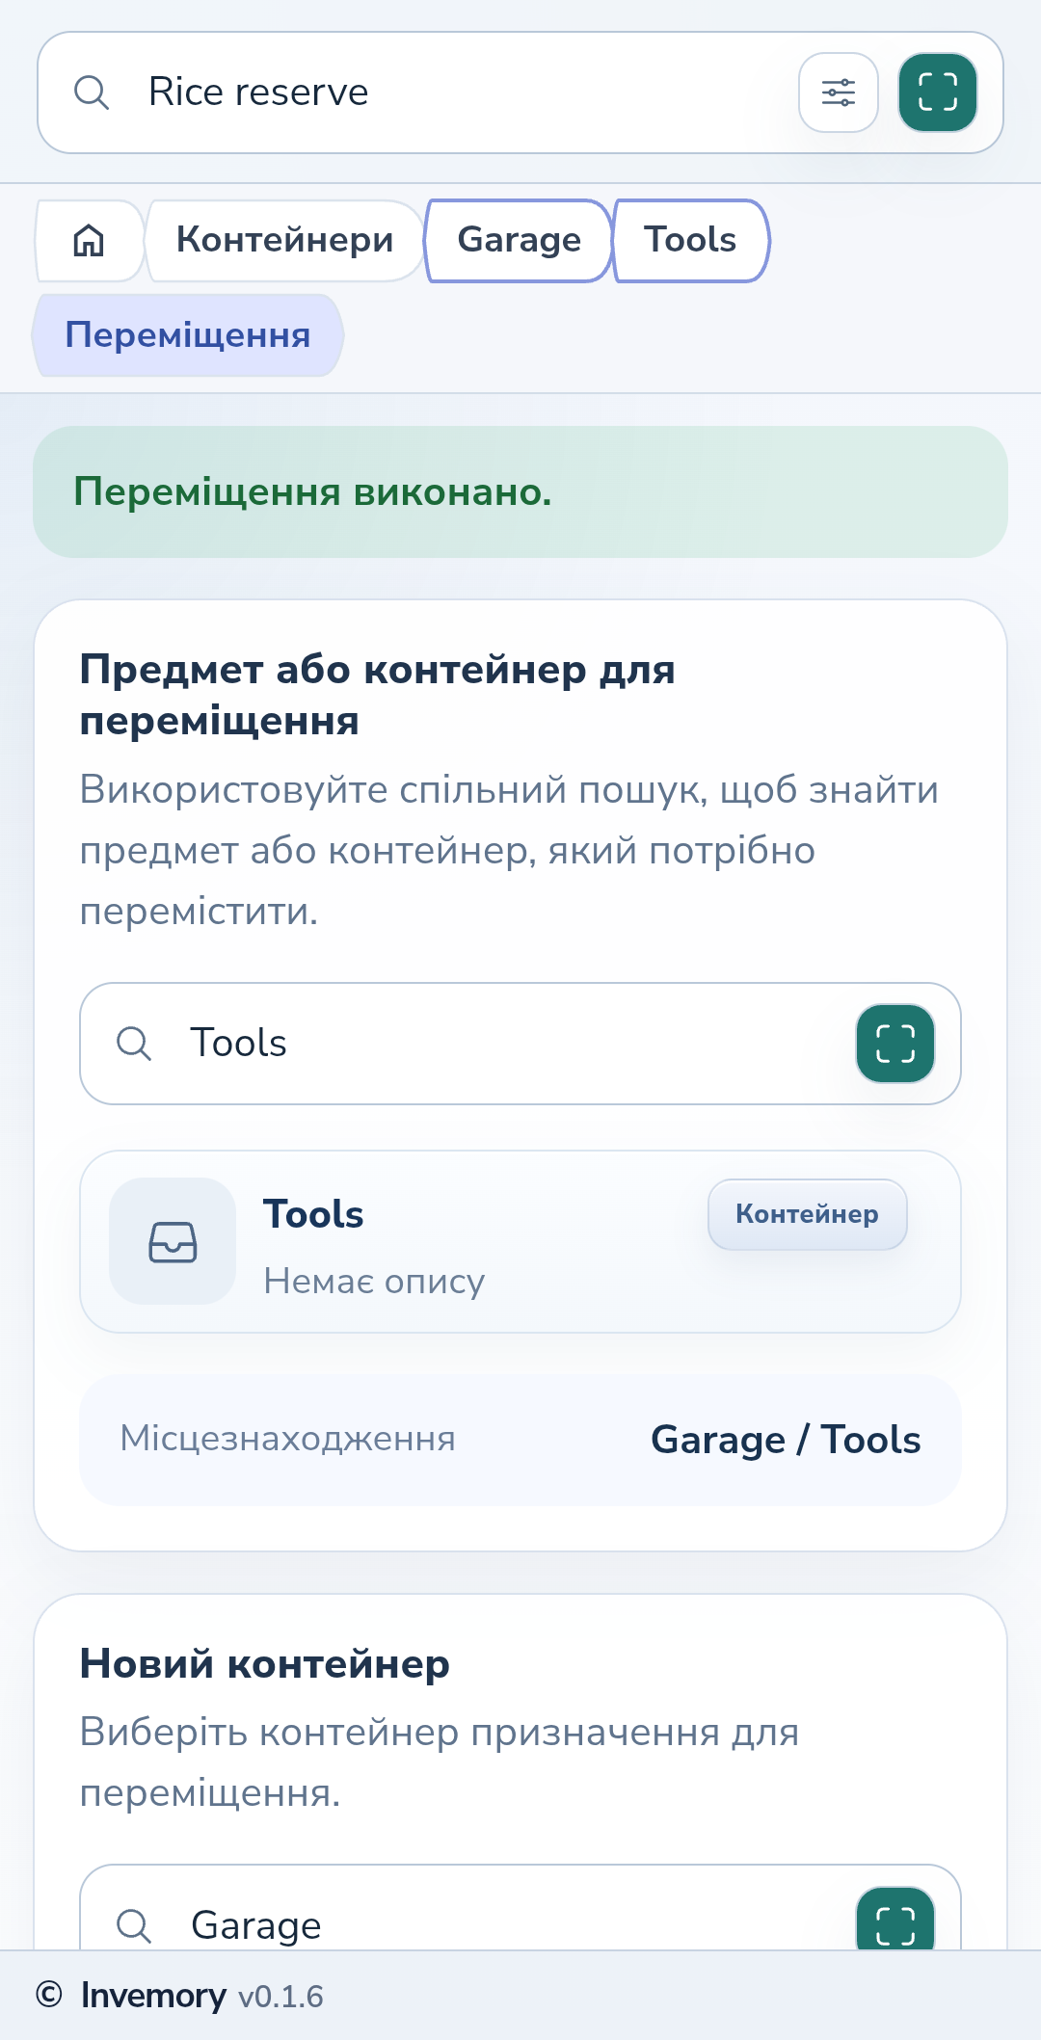Click the Tools container inbox icon
This screenshot has width=1041, height=2040.
(x=173, y=1241)
